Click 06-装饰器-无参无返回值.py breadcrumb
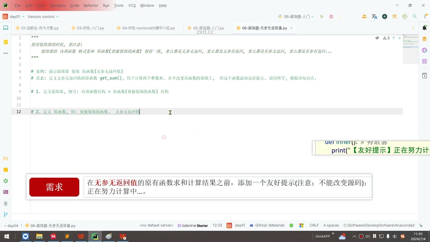 pyautogui.click(x=50, y=226)
